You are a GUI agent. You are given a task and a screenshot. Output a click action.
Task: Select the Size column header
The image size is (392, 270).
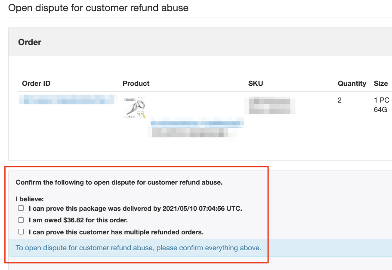click(x=381, y=83)
